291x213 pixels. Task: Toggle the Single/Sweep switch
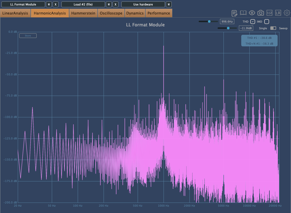273,28
